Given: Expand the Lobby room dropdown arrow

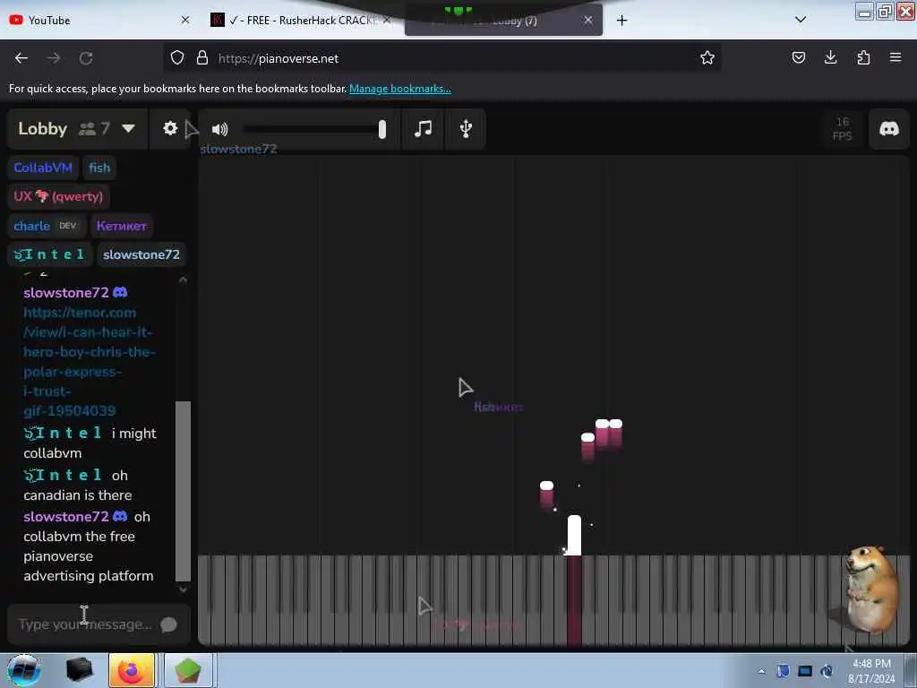Looking at the screenshot, I should click(x=129, y=128).
